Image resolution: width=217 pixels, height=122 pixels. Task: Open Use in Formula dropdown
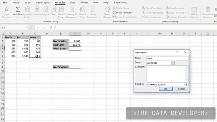123,13
